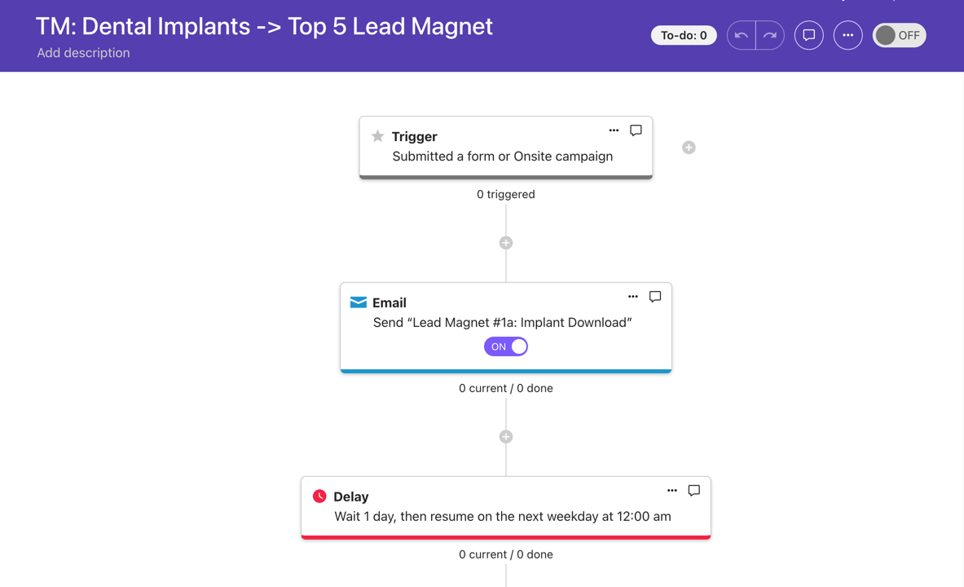The image size is (964, 587).
Task: Add a comment on the Email step
Action: pyautogui.click(x=655, y=297)
